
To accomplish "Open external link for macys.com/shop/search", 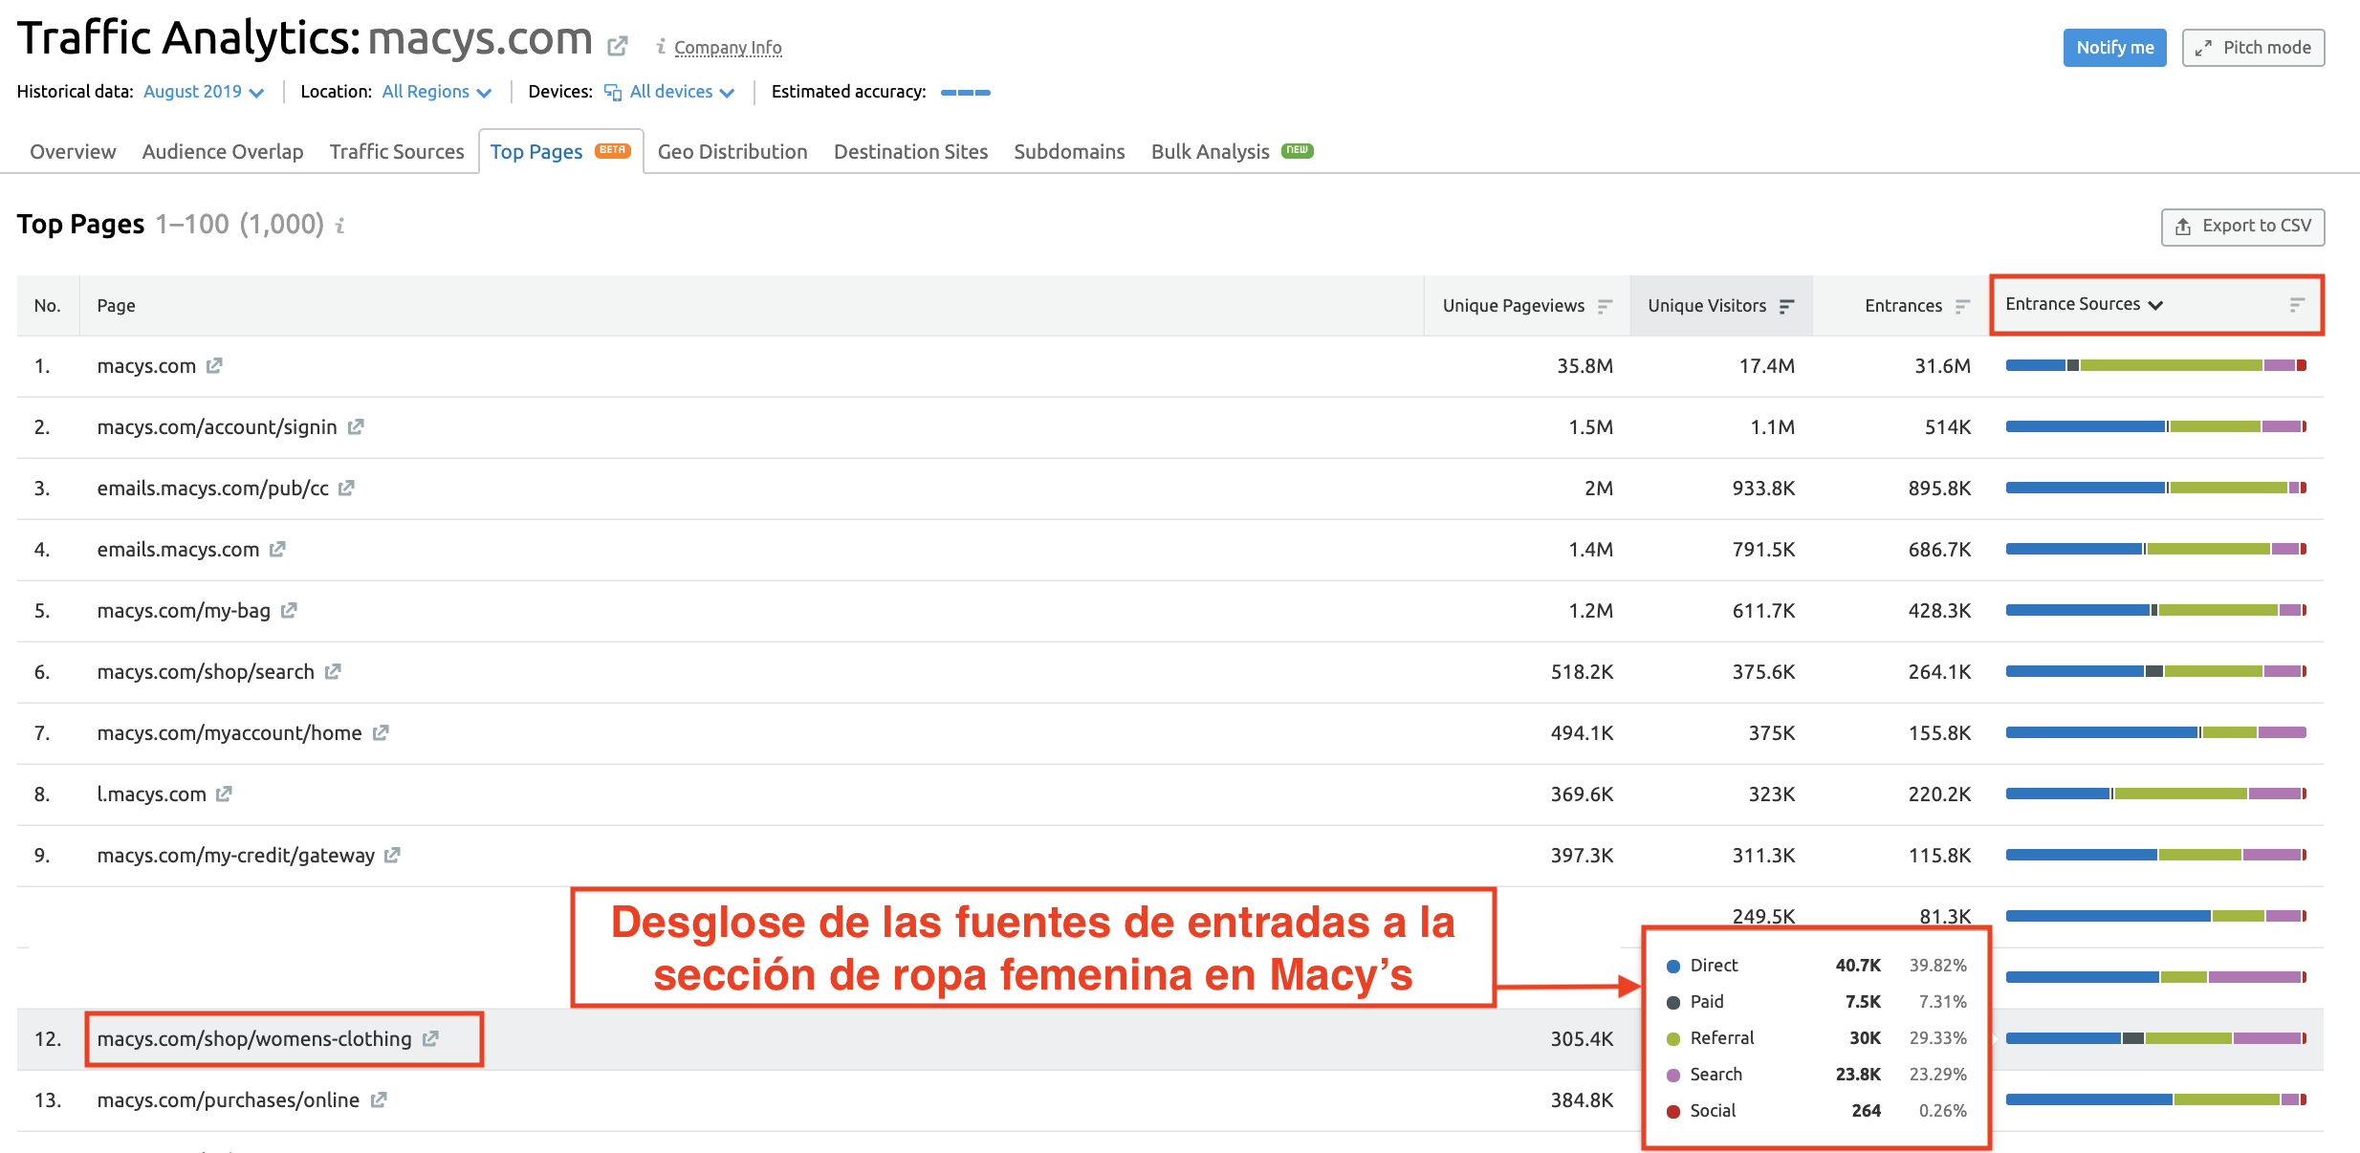I will coord(333,671).
